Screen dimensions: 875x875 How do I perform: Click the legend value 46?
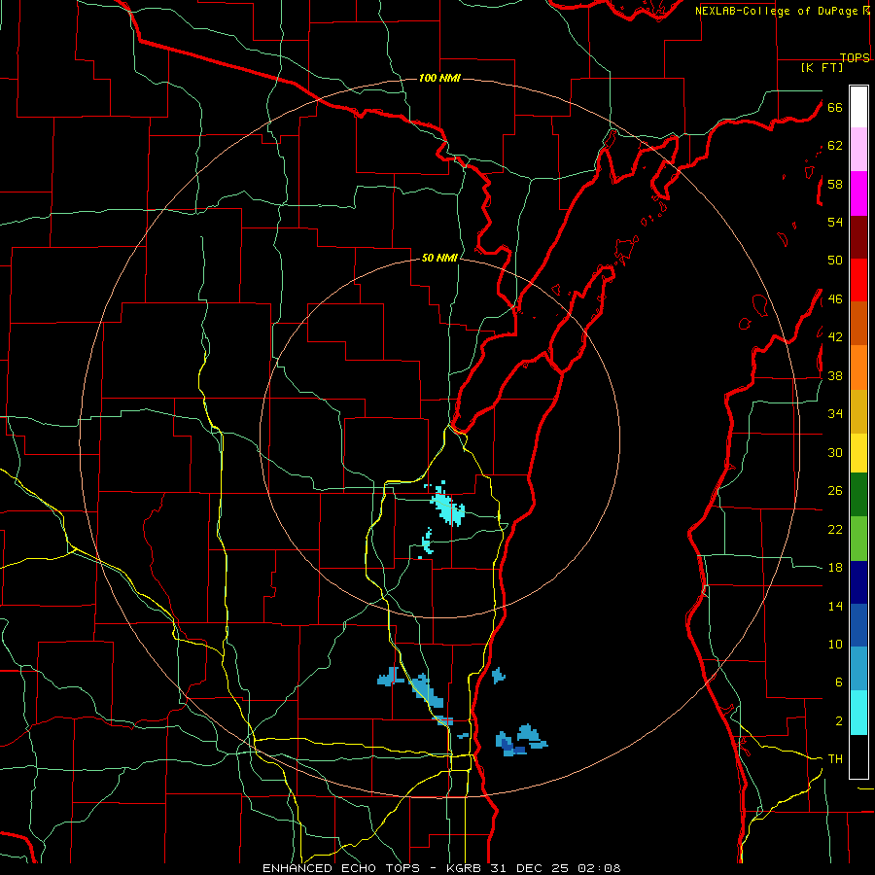[x=835, y=299]
